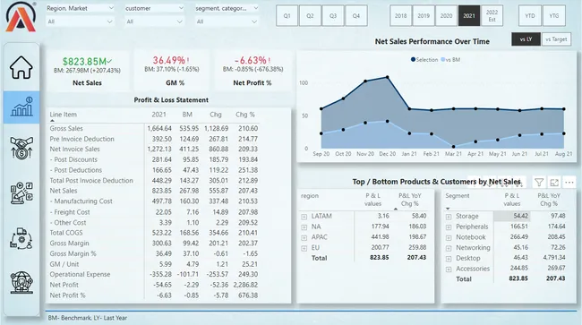Screen dimensions: 582x325
Task: Select fiscal year 2019
Action: pos(424,16)
